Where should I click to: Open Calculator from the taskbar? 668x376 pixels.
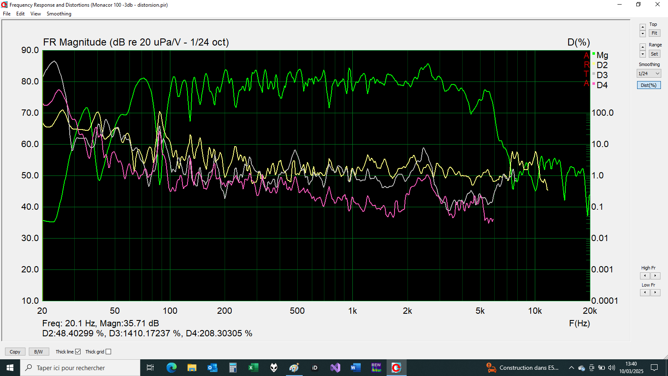click(x=233, y=368)
